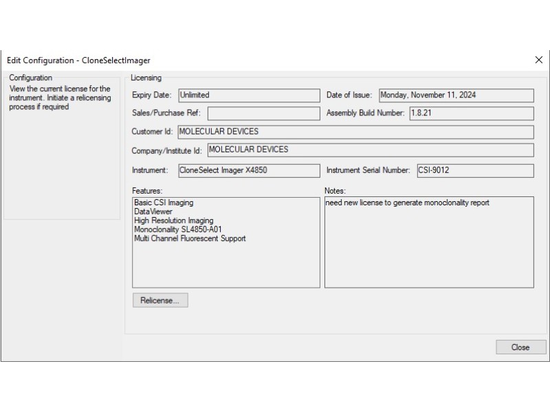Close the dialog with the Close button
This screenshot has width=550, height=412.
click(x=521, y=347)
